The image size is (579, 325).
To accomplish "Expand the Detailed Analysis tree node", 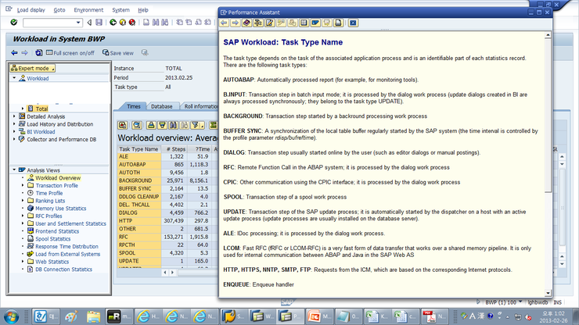I will point(14,116).
